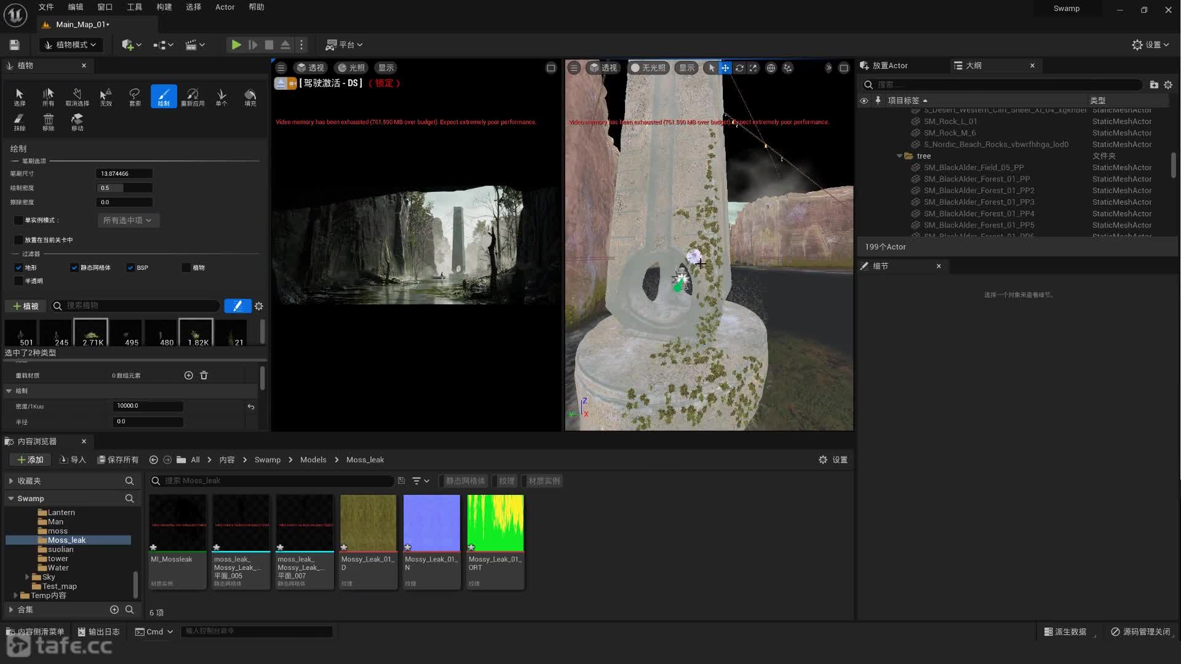Click the save level icon in toolbar
The image size is (1181, 664).
click(x=15, y=45)
